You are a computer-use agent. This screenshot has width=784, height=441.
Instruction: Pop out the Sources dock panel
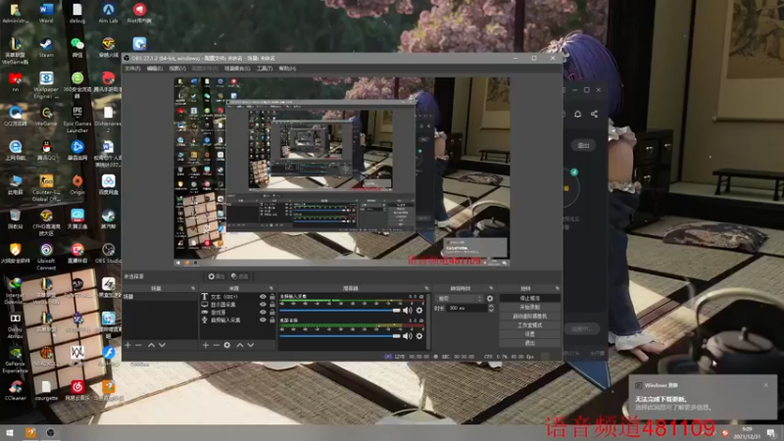[x=271, y=288]
